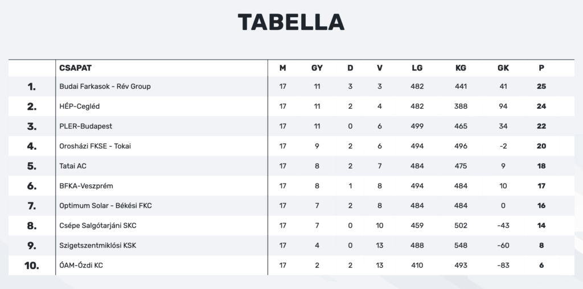Select the D draws column header

click(350, 68)
